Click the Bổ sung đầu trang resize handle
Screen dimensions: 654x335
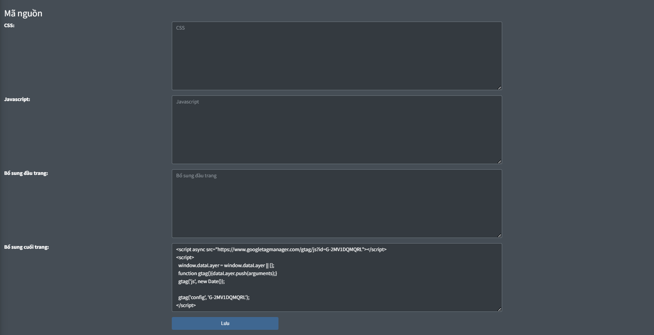pyautogui.click(x=499, y=236)
